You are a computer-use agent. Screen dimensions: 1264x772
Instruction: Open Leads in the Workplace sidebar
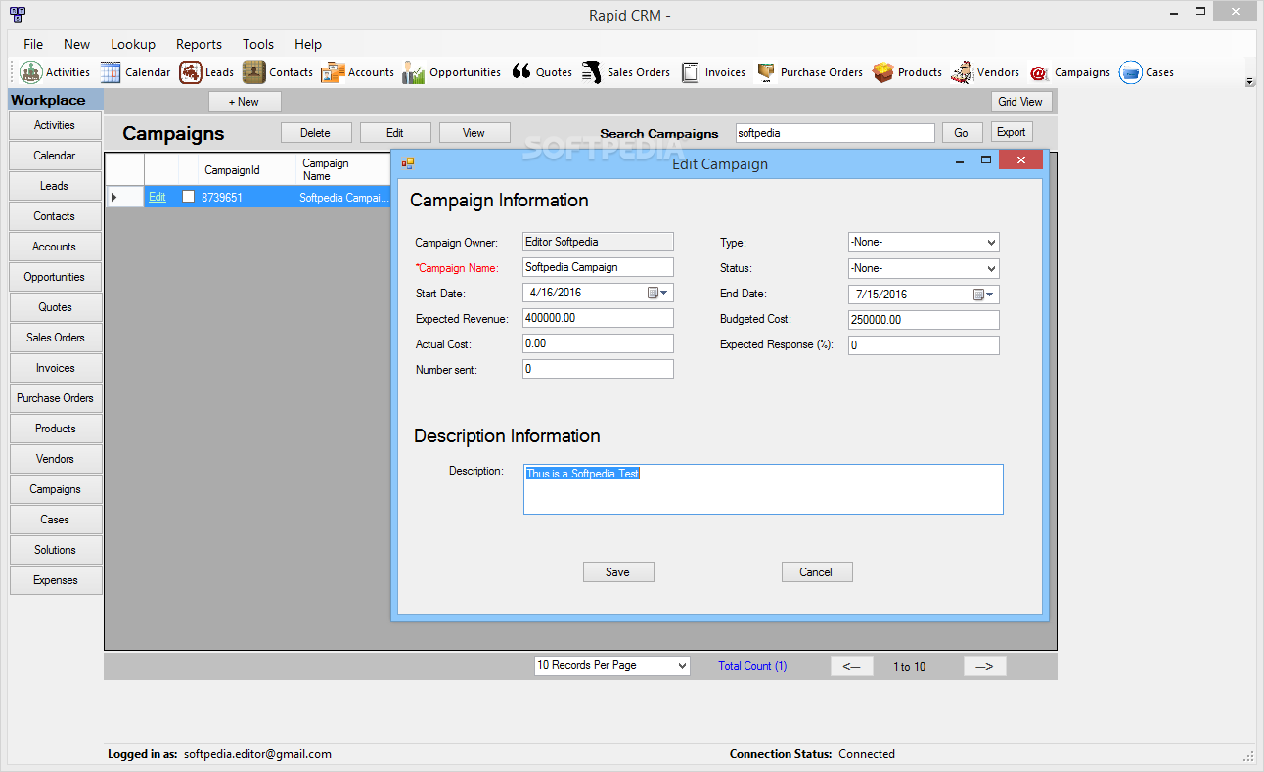click(x=56, y=186)
